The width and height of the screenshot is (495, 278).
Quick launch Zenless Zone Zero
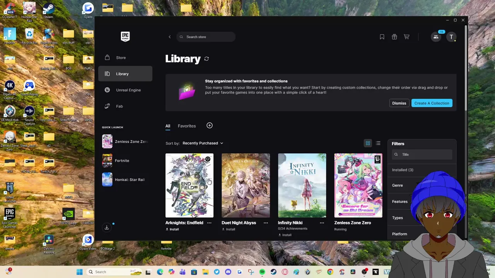[x=125, y=142]
